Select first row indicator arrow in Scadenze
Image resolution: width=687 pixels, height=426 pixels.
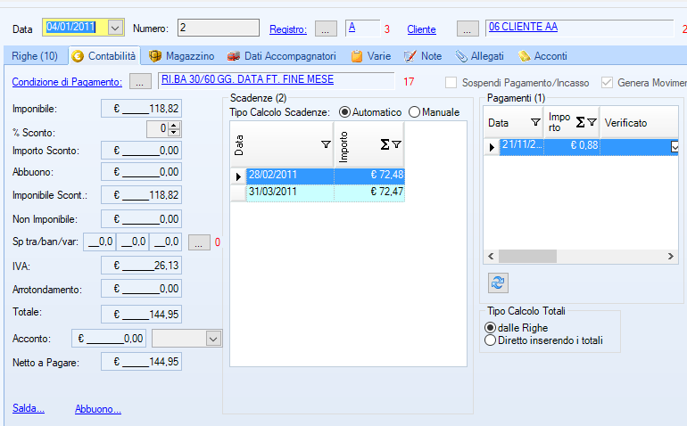238,176
